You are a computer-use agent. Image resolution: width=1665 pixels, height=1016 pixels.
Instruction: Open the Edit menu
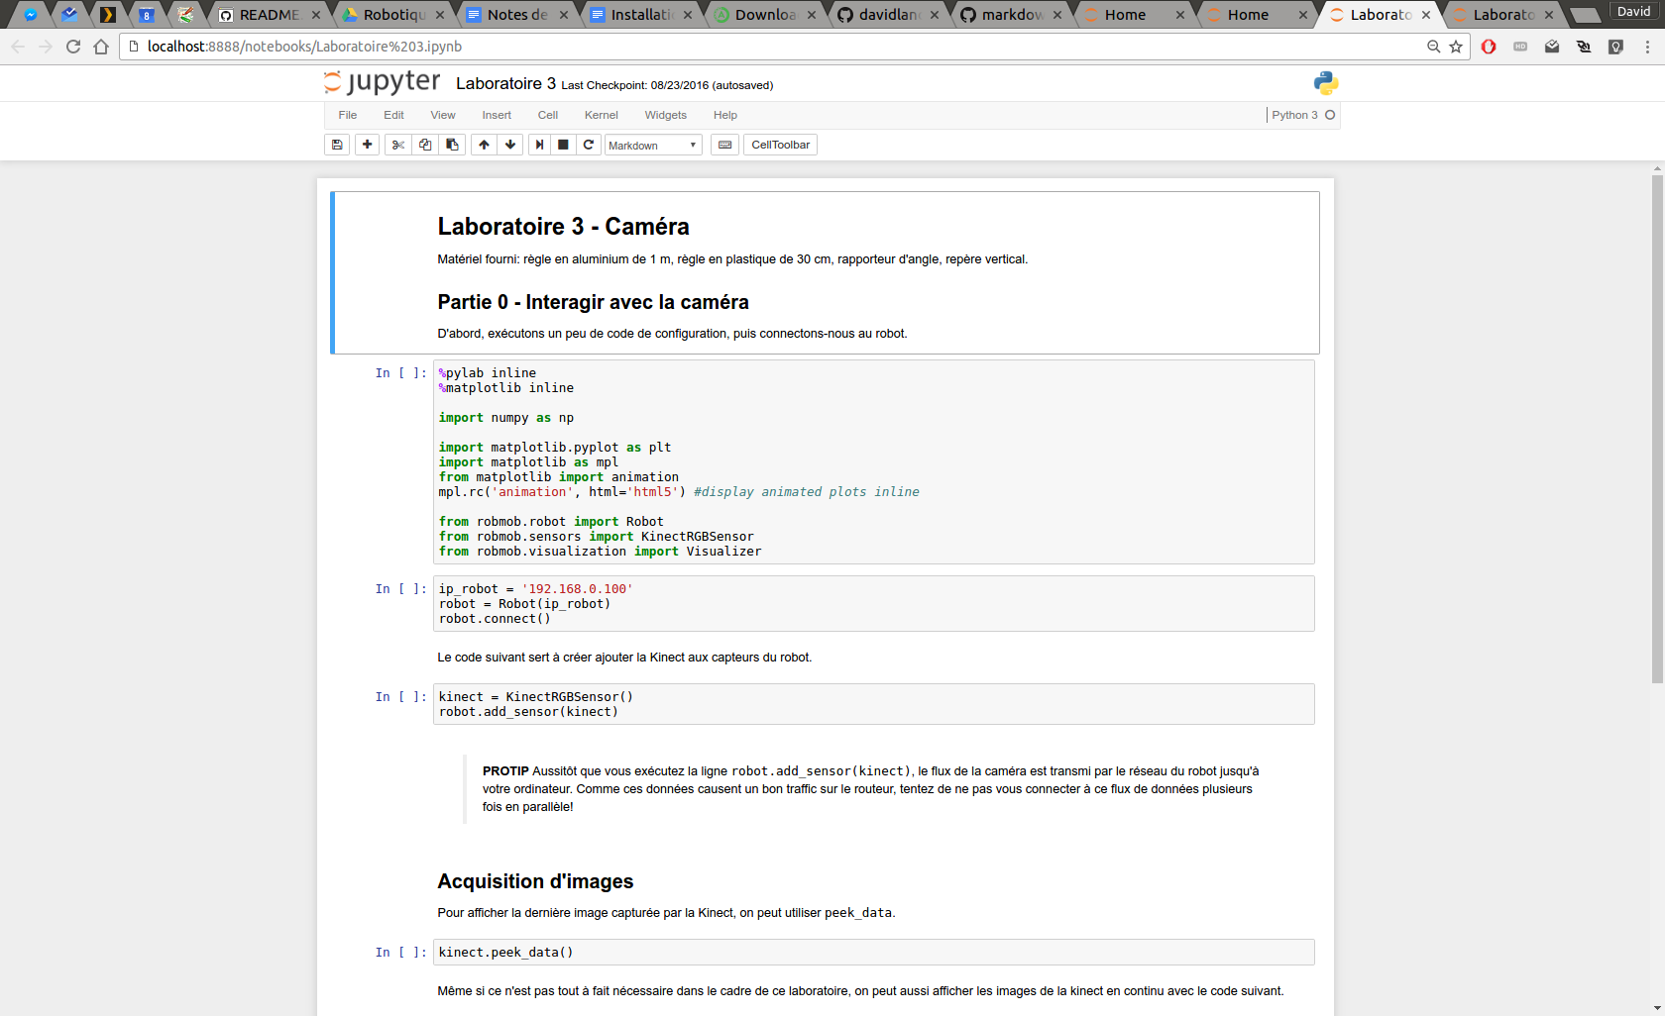[x=393, y=115]
